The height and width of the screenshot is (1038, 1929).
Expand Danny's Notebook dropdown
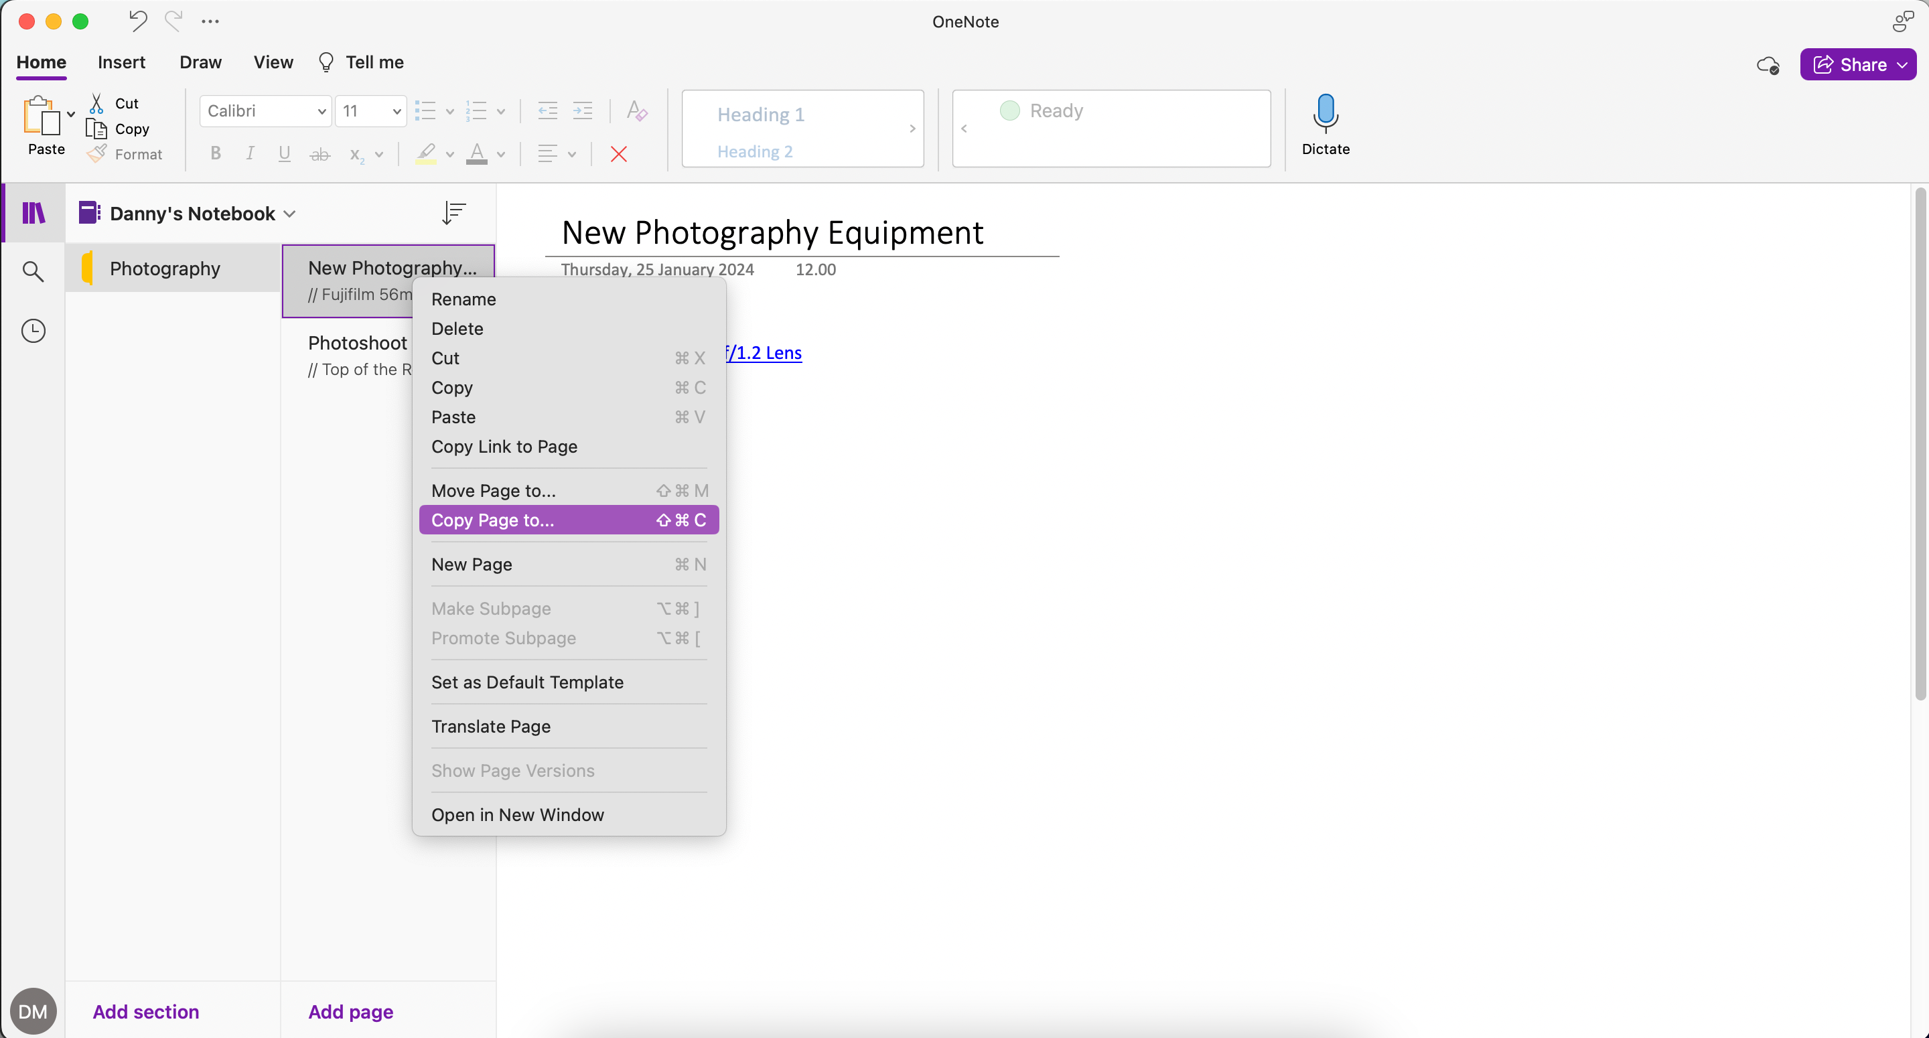[x=291, y=214]
